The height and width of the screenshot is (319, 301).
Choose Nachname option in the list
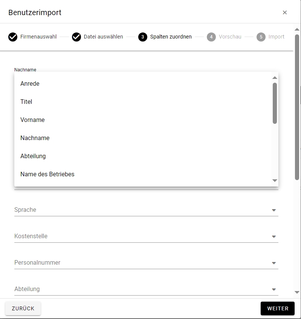coord(35,138)
